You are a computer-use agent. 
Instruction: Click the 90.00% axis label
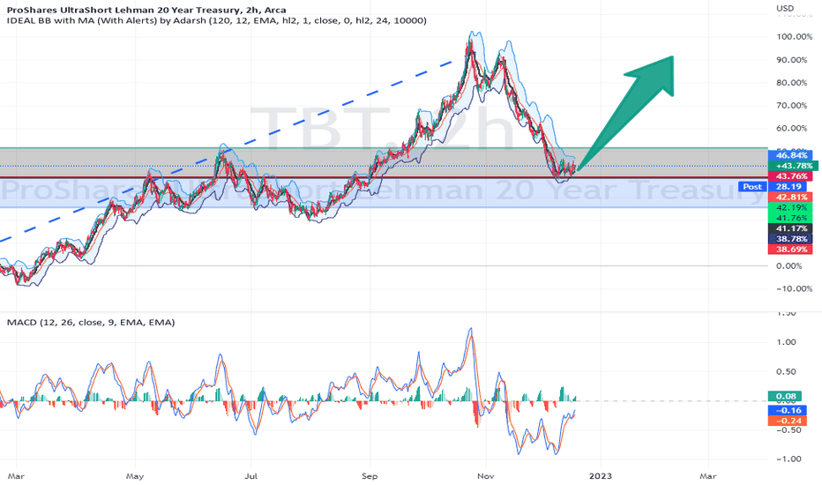click(x=791, y=60)
